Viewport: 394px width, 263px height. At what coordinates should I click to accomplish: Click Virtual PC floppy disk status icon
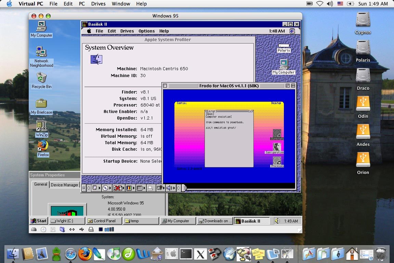(x=53, y=229)
